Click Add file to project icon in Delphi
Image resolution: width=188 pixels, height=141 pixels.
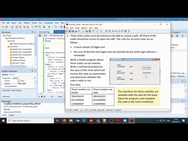pyautogui.click(x=24, y=27)
